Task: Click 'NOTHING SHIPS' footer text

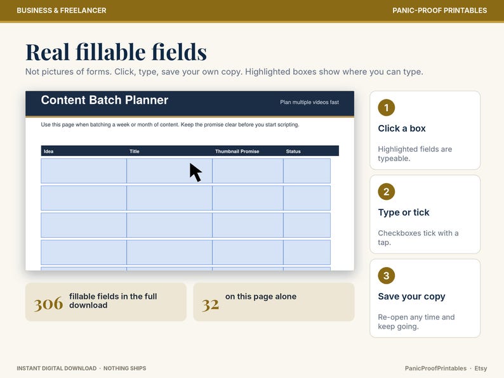Action: pos(124,368)
